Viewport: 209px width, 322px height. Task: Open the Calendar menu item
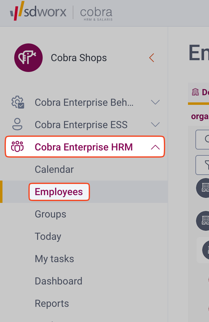tap(54, 169)
